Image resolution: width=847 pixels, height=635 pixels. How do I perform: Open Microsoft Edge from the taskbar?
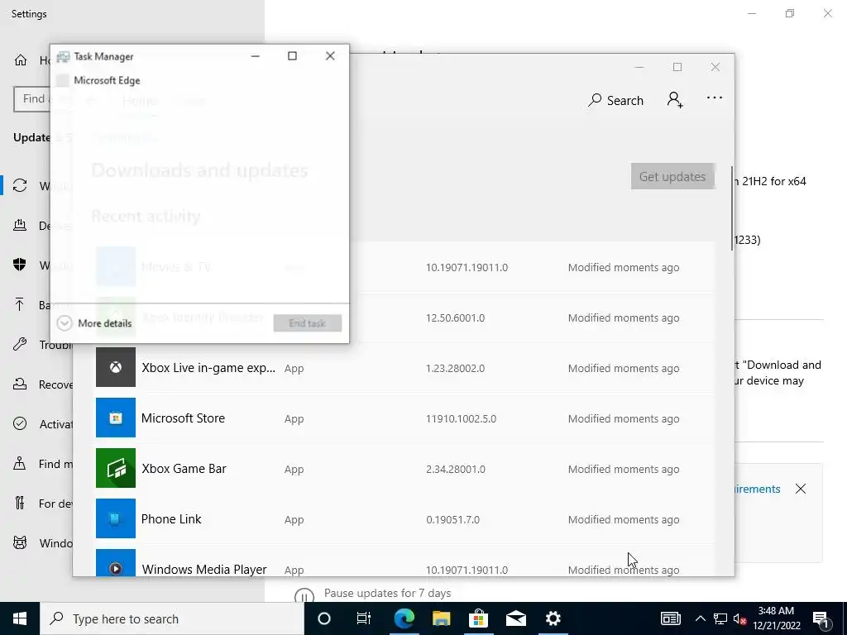404,618
